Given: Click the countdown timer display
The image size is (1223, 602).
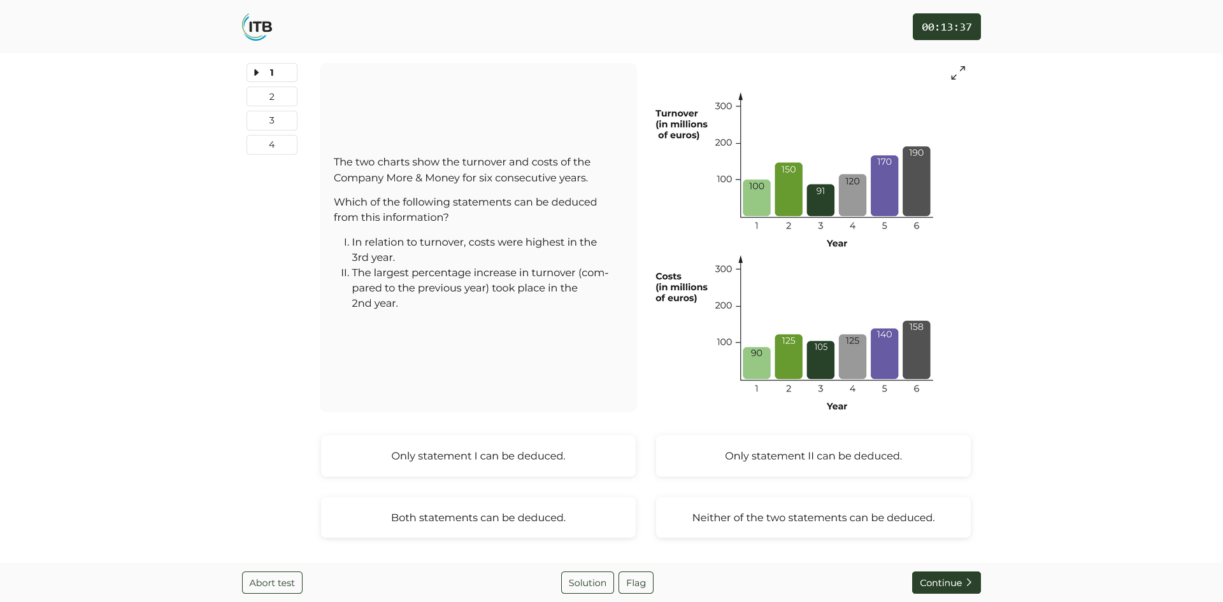Looking at the screenshot, I should tap(947, 27).
